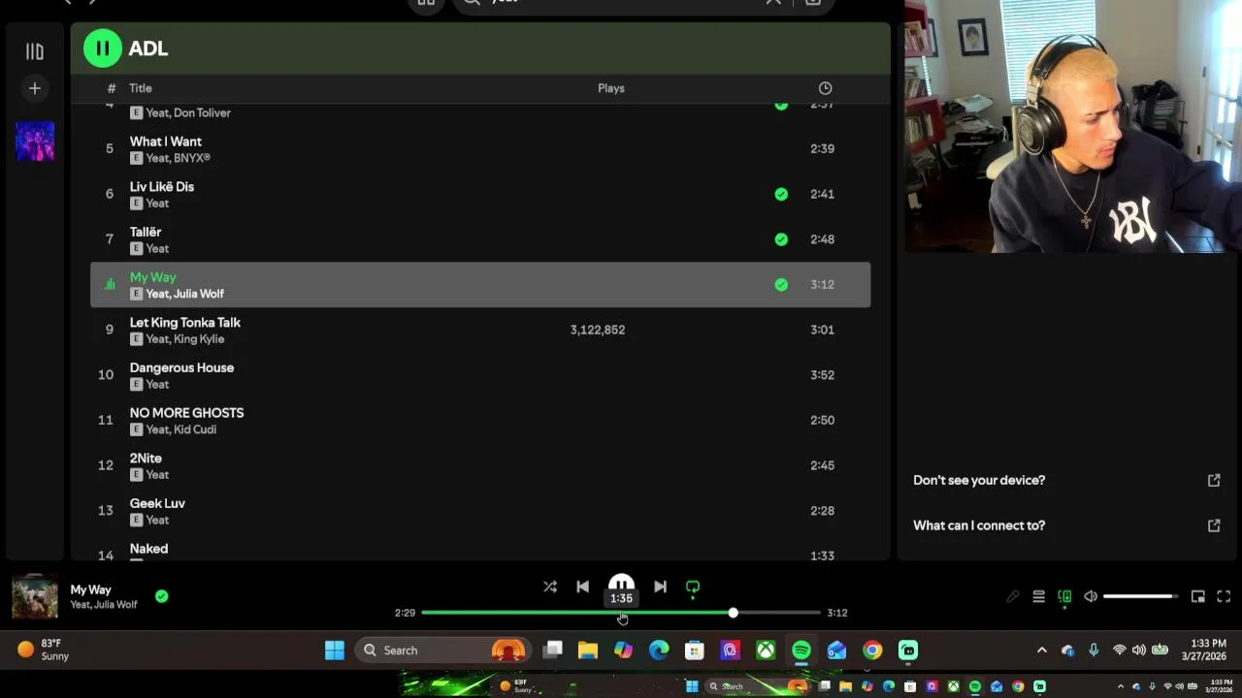Viewport: 1242px width, 698px height.
Task: Expand the system tray hidden icons chevron
Action: click(x=1042, y=650)
